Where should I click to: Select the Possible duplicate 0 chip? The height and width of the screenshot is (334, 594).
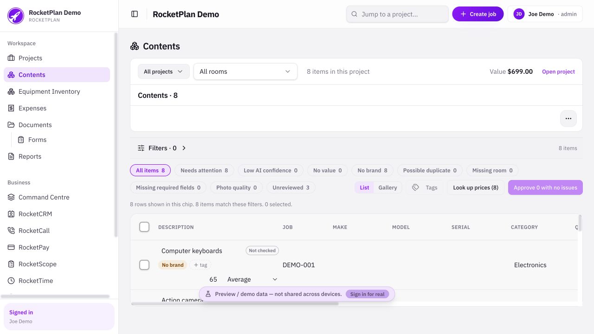click(430, 170)
